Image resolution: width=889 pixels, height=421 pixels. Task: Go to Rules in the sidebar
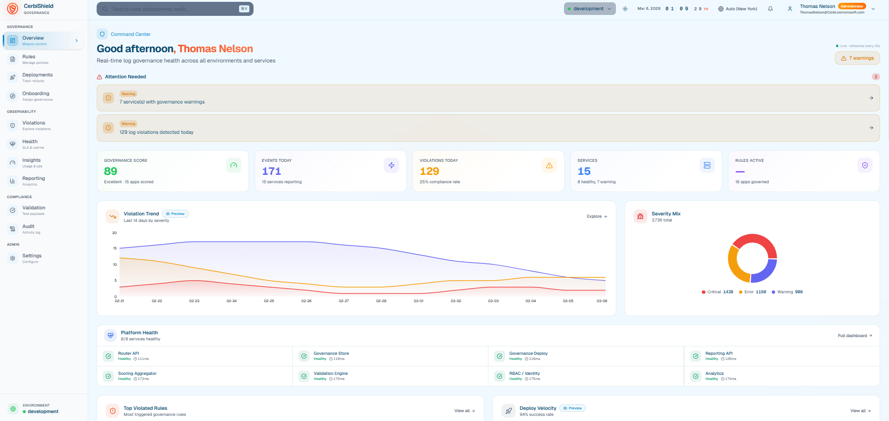coord(44,59)
